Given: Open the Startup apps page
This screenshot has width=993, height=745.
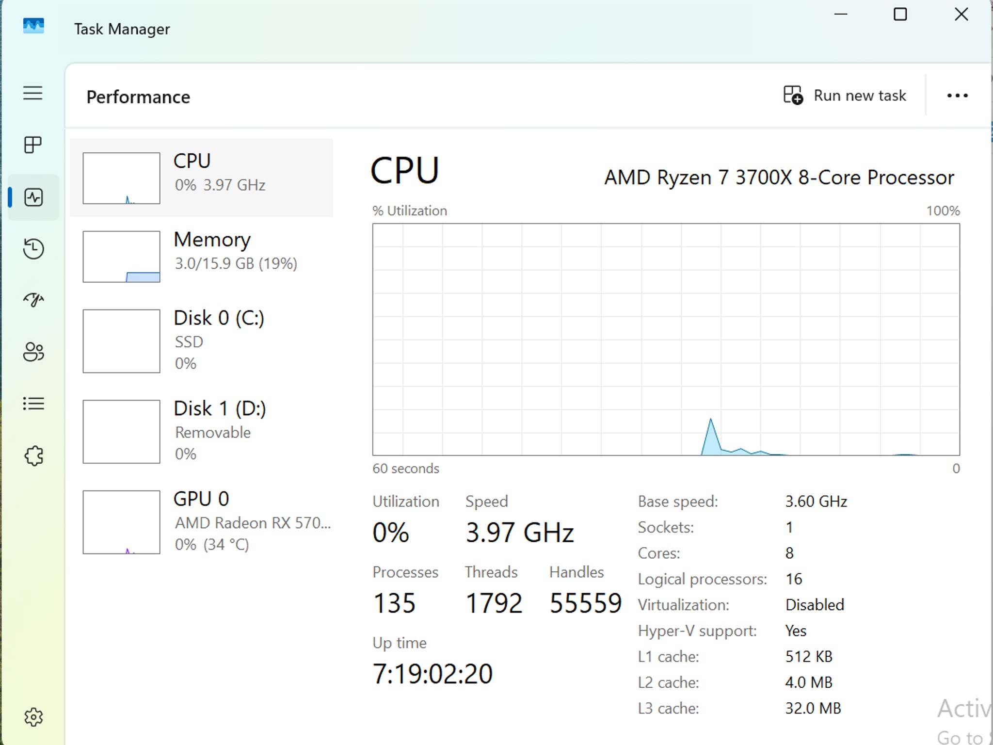Looking at the screenshot, I should pos(33,300).
